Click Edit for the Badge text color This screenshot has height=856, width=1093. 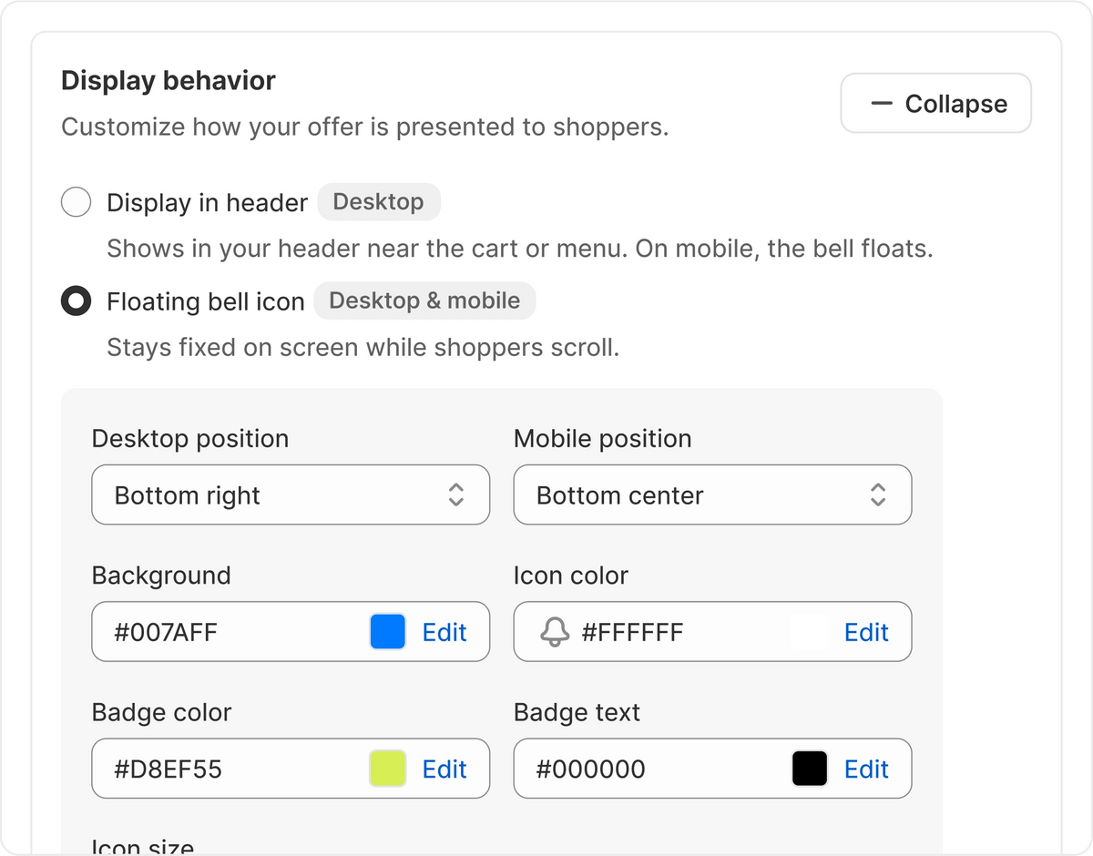tap(866, 769)
